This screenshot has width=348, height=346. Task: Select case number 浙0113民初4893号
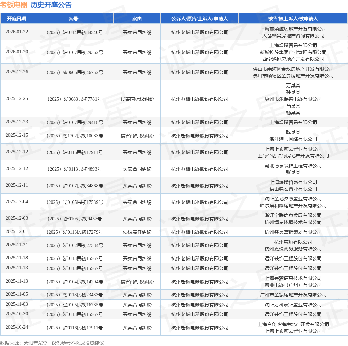(74, 169)
